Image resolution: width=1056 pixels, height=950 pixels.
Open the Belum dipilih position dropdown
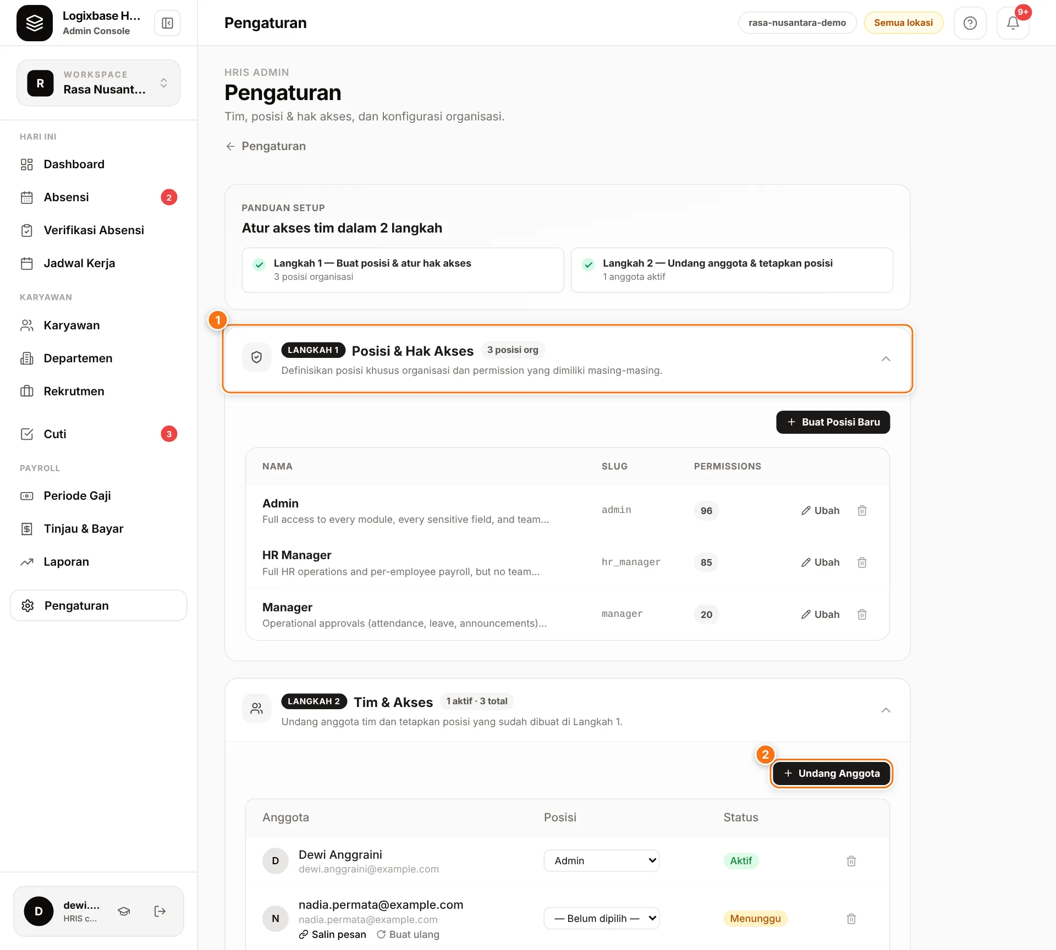click(602, 919)
